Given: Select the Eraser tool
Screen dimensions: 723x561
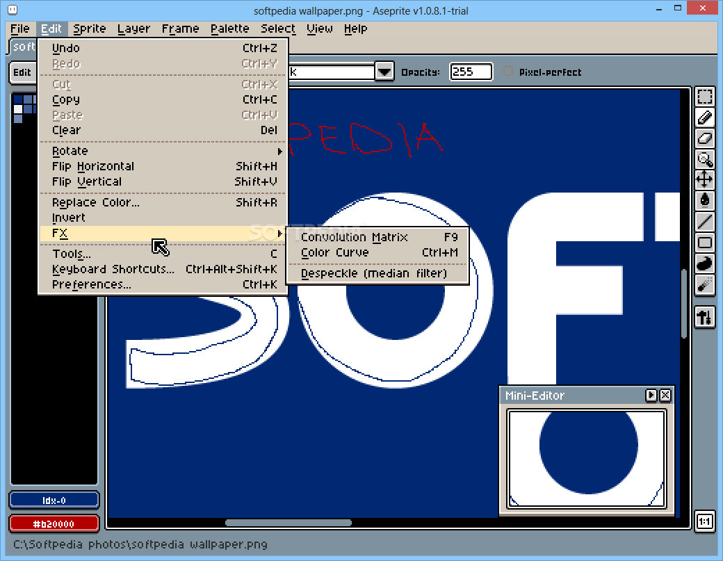Looking at the screenshot, I should point(704,138).
